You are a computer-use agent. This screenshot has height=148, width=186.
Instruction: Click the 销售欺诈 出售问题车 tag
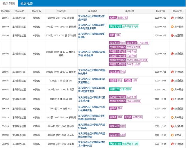point(121,89)
